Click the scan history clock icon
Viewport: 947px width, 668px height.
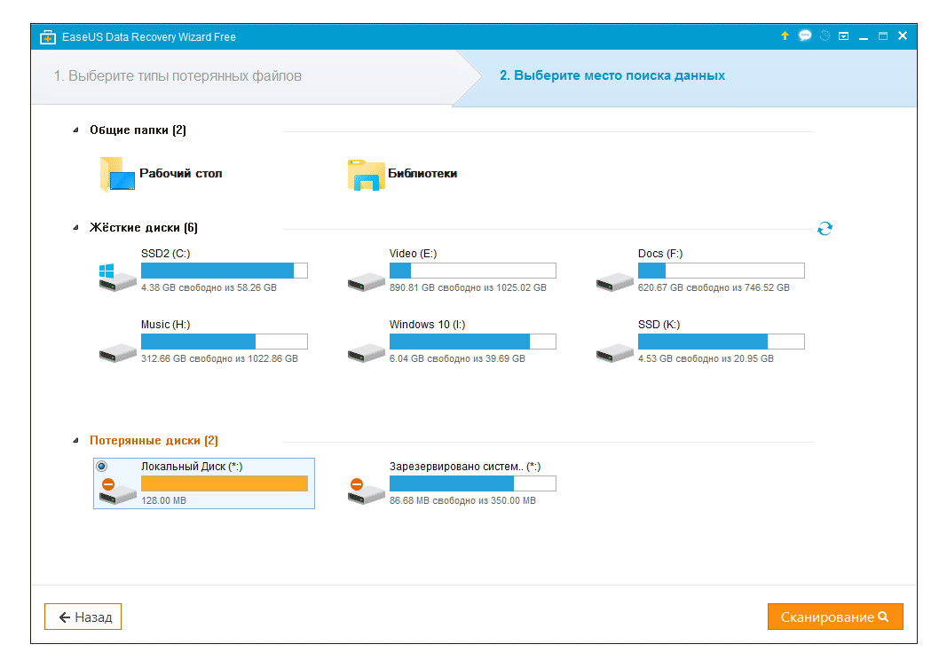point(825,36)
